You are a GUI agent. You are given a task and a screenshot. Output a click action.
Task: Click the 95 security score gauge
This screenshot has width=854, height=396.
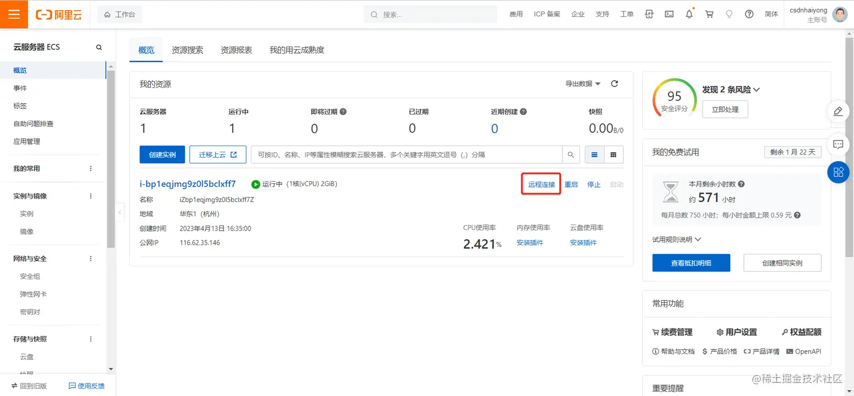click(x=673, y=97)
